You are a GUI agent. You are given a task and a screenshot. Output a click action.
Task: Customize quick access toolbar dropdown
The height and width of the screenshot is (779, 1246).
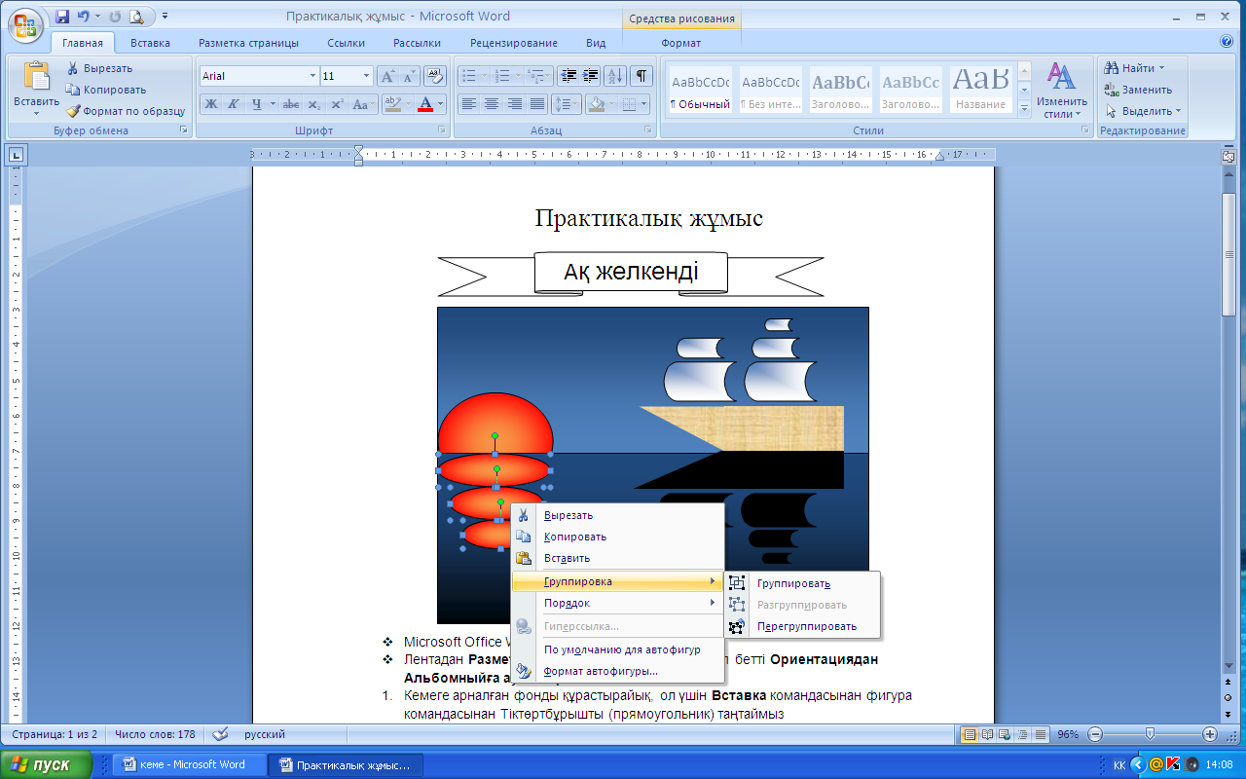165,16
